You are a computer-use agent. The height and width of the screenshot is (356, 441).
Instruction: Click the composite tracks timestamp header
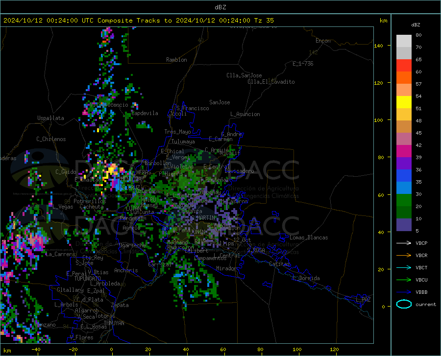(x=138, y=21)
